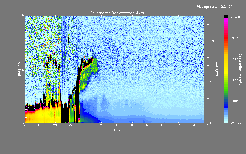The image size is (246, 154).
Task: Click the '18:' time tick label
Action: click(40, 125)
